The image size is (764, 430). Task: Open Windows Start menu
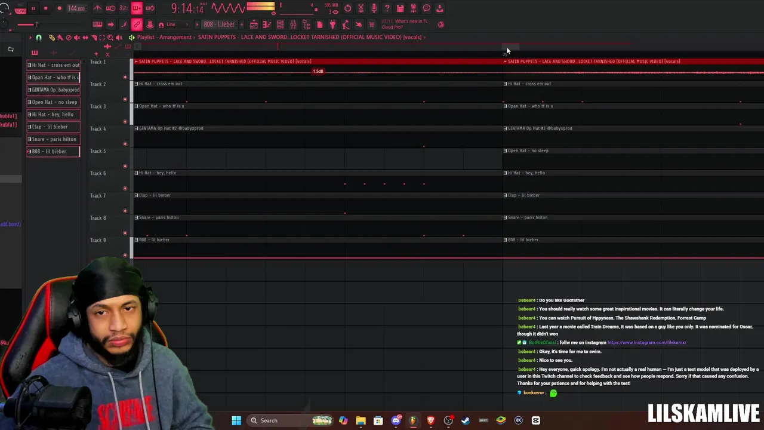(236, 420)
